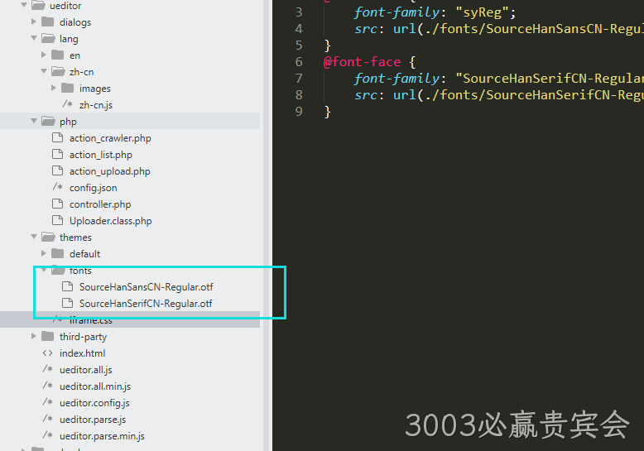Open index.html file
The height and width of the screenshot is (451, 644).
tap(82, 353)
